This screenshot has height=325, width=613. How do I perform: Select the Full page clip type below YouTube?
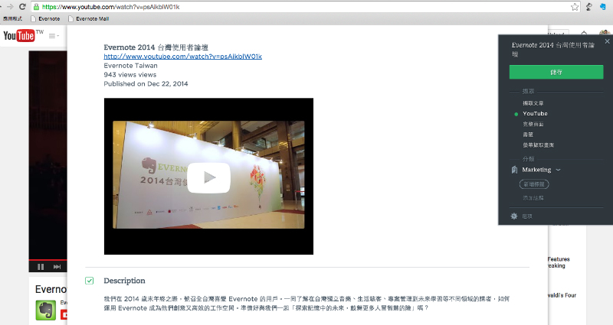(533, 124)
